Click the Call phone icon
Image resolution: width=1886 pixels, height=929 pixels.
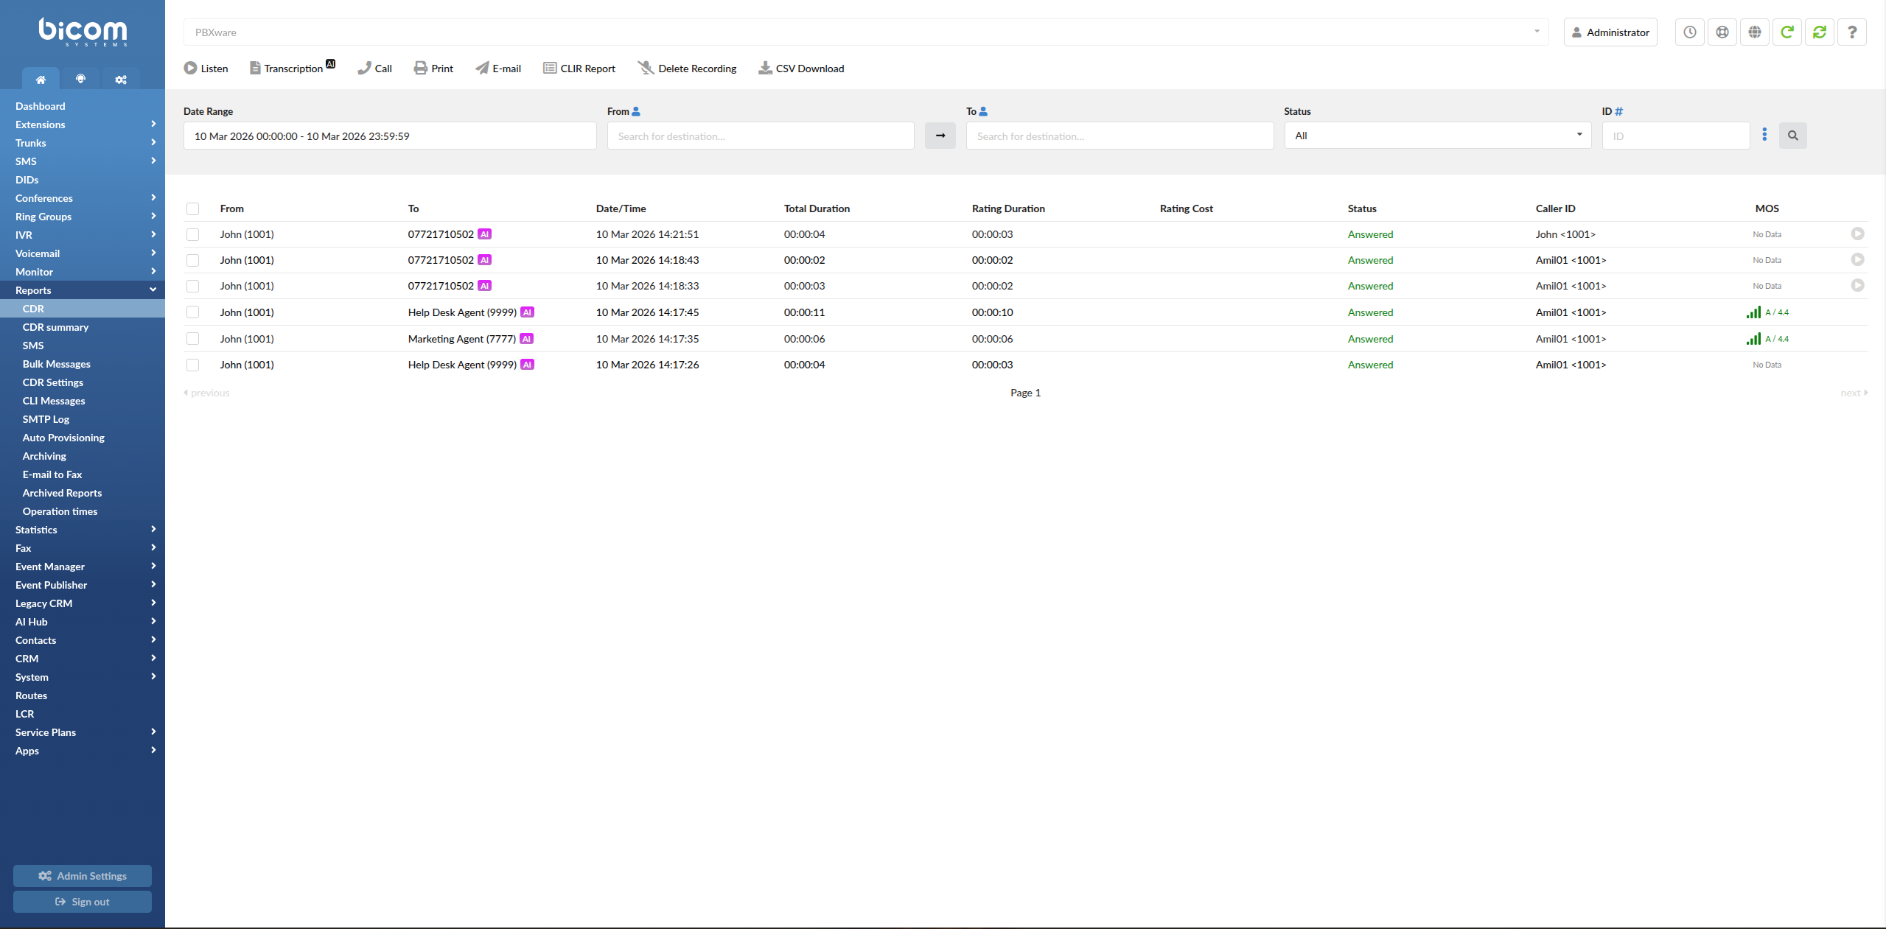pyautogui.click(x=364, y=69)
